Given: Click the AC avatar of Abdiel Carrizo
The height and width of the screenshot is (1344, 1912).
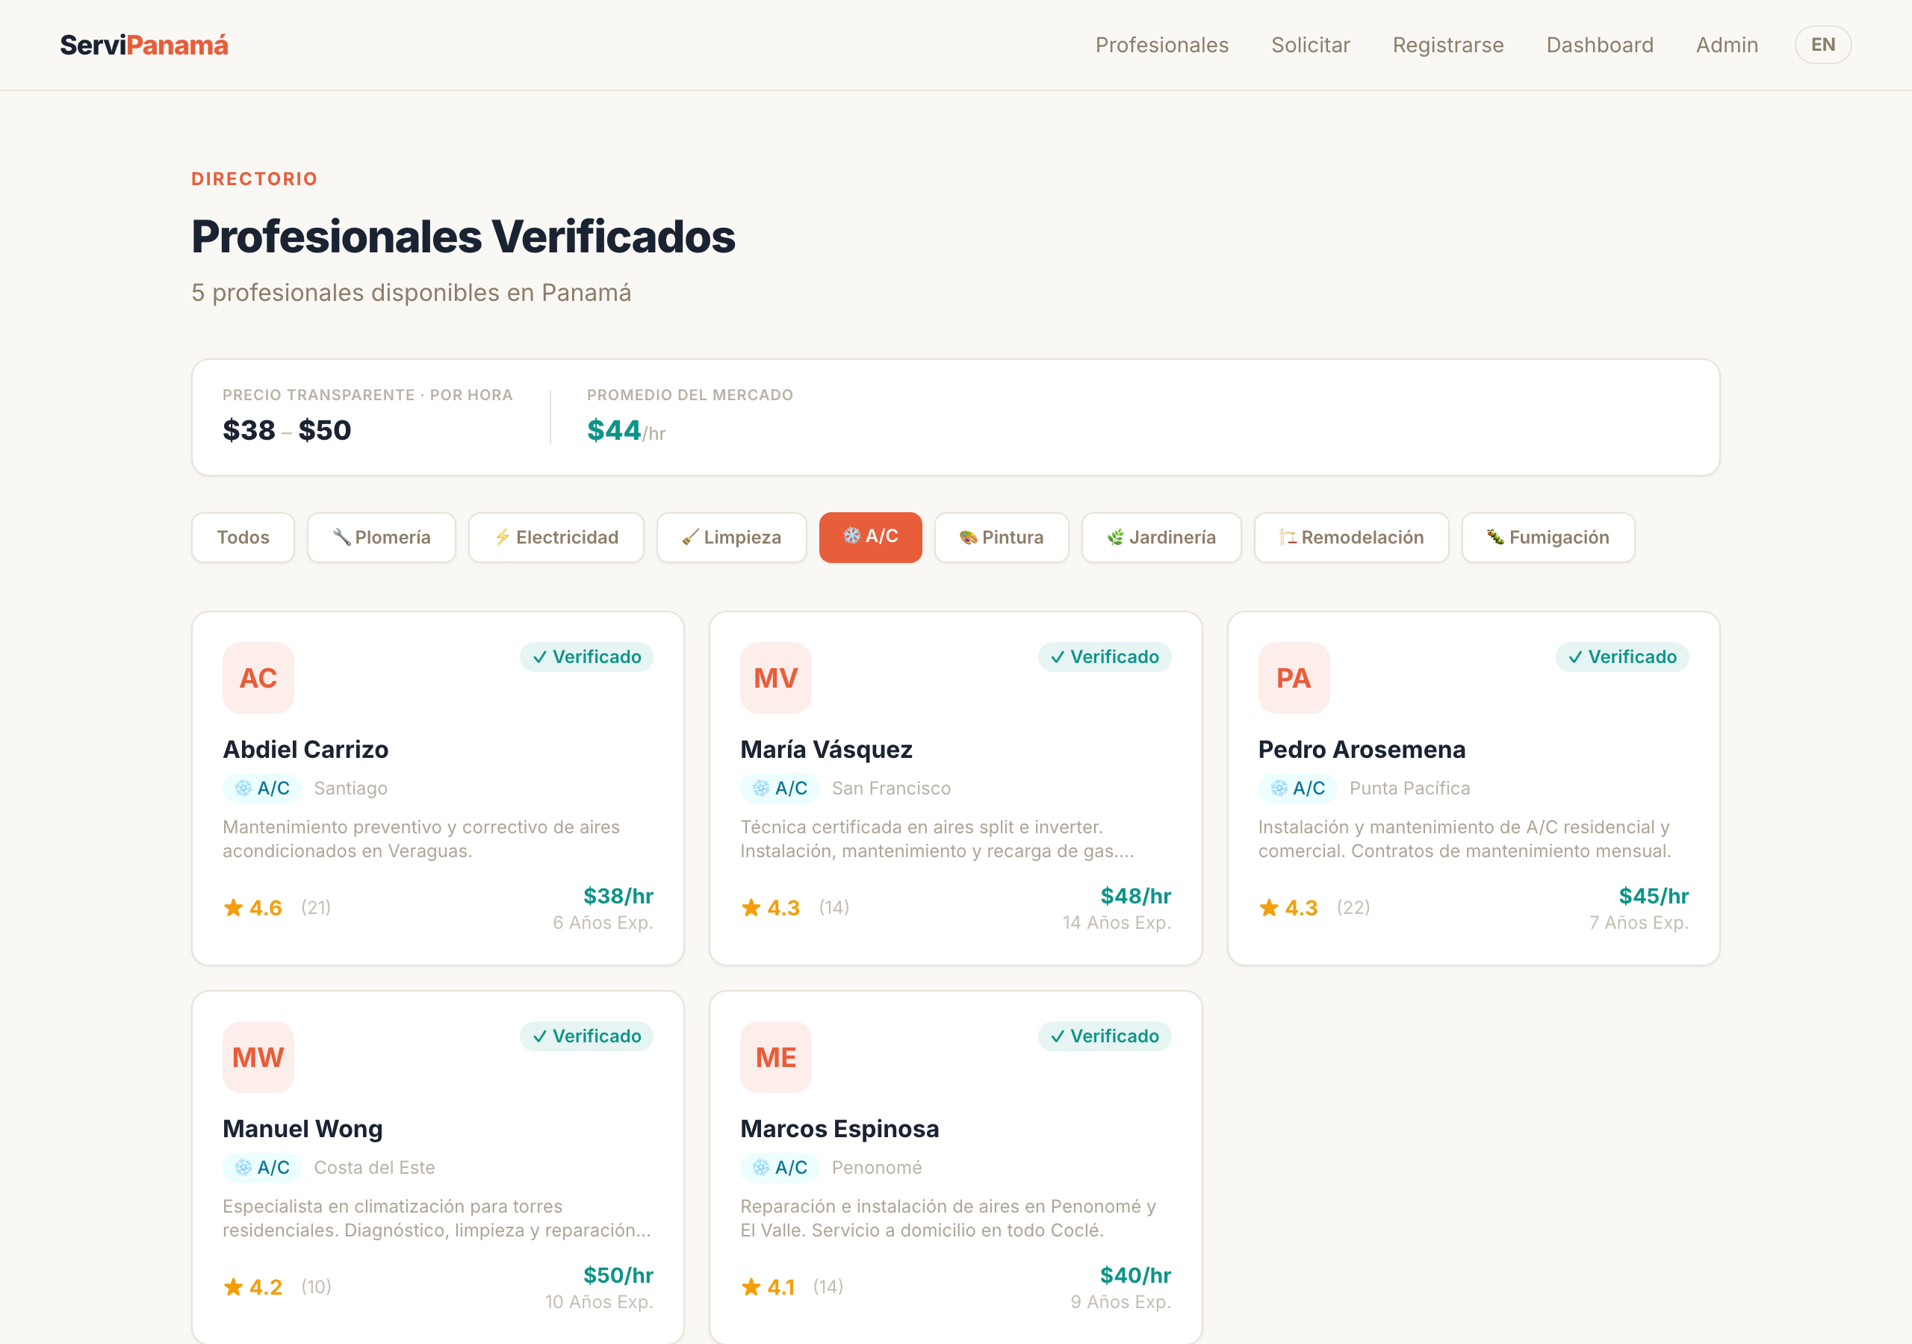Looking at the screenshot, I should [x=258, y=678].
